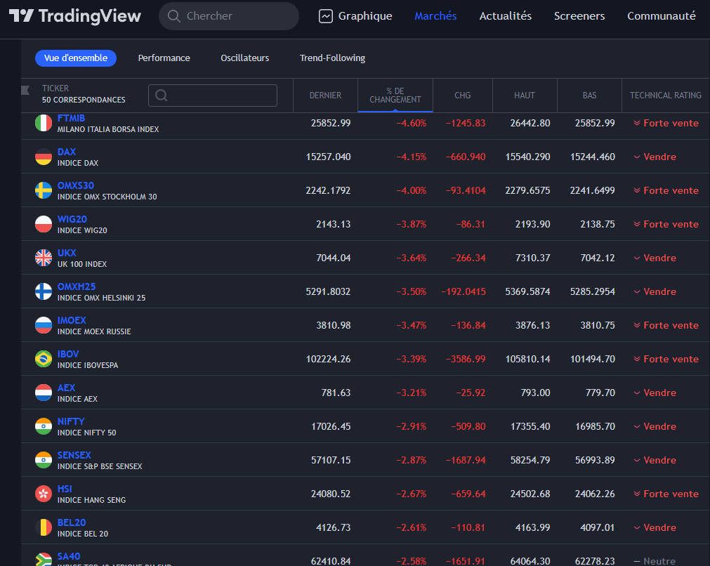Open the UKX ticker link
The height and width of the screenshot is (566, 710).
pos(67,253)
